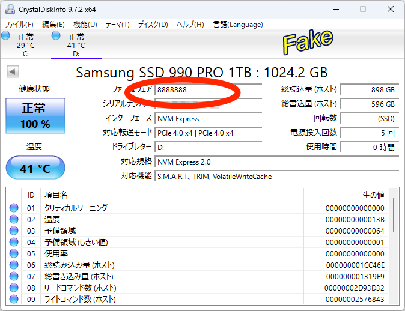Image resolution: width=405 pixels, height=311 pixels.
Task: Select the リードコマンド数 (ホスト) attribute name
Action: click(x=81, y=288)
